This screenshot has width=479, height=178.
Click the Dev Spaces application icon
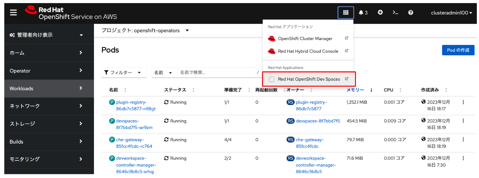click(272, 79)
